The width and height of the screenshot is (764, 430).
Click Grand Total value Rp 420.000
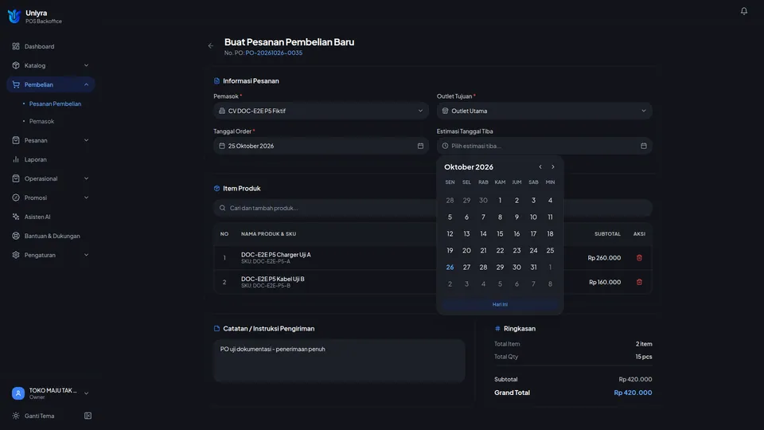[633, 393]
